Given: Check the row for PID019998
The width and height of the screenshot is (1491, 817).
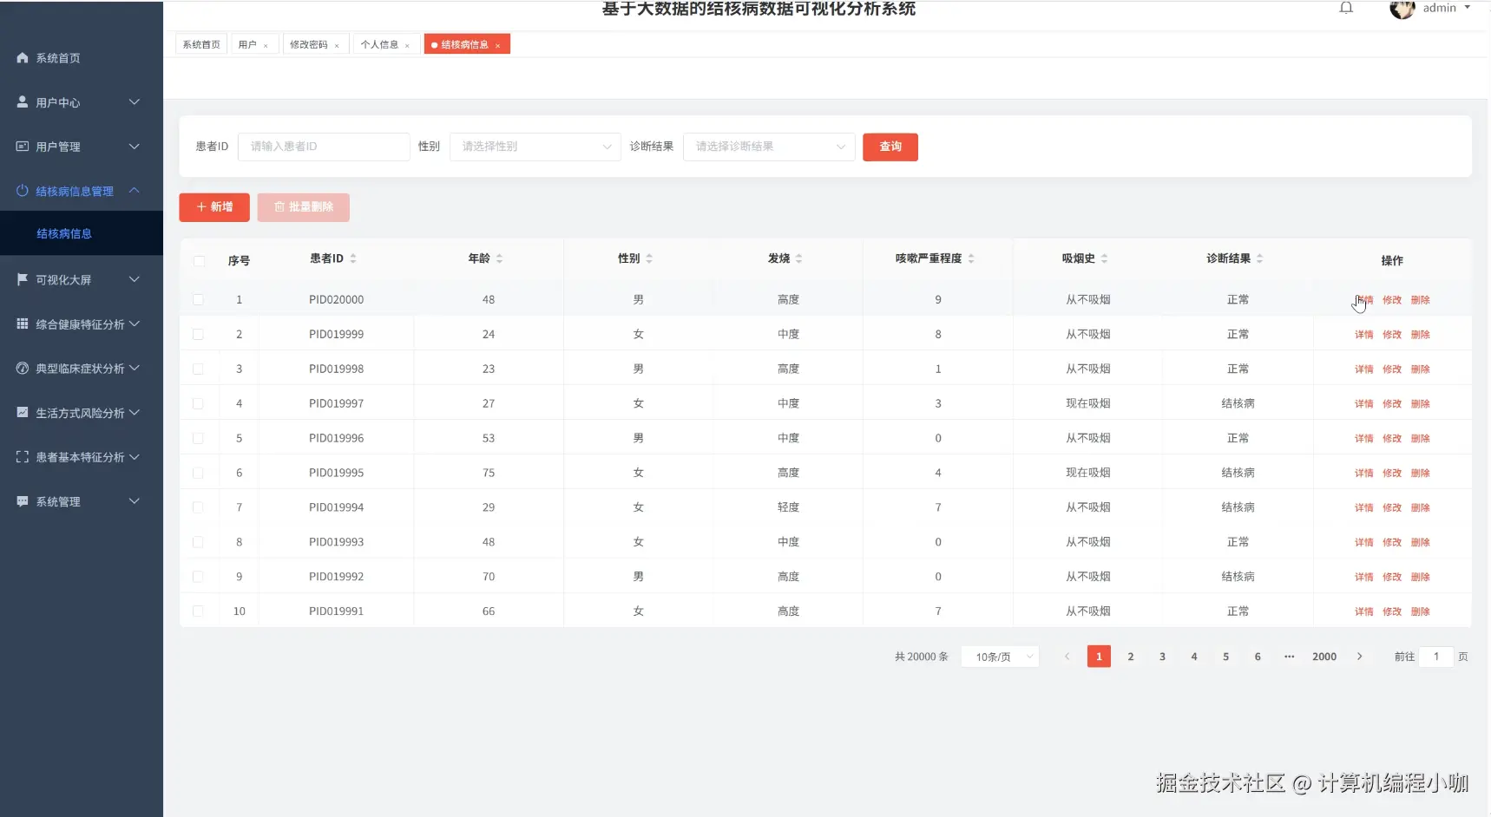Looking at the screenshot, I should click(x=198, y=369).
